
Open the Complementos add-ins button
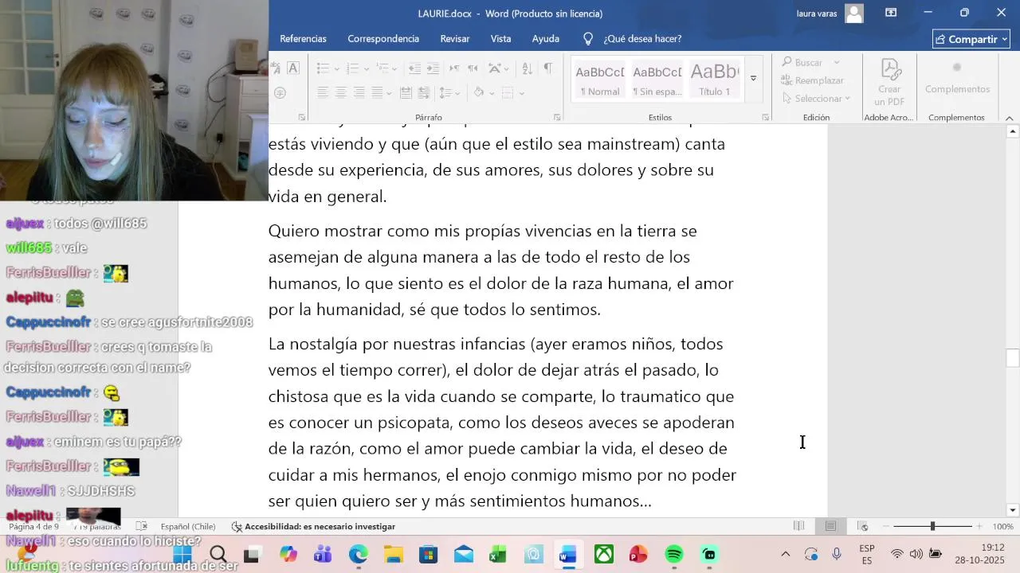pos(957,78)
